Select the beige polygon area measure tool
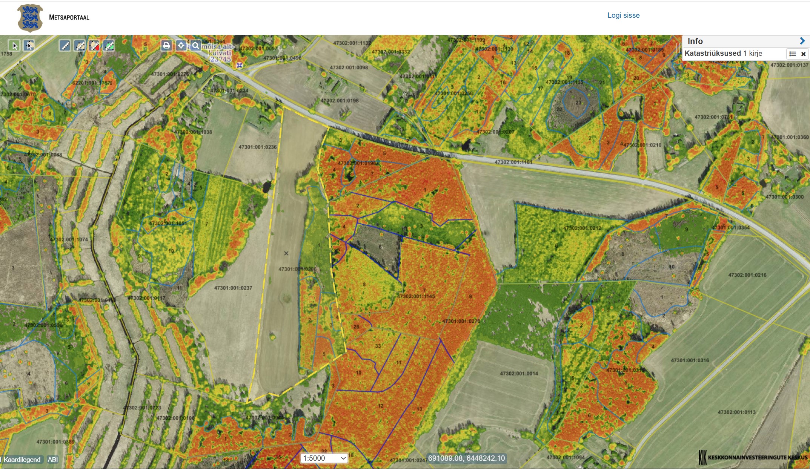 (x=80, y=46)
